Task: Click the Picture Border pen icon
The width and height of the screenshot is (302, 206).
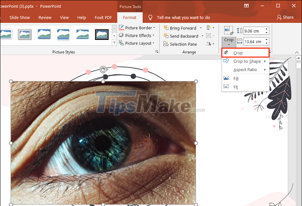Action: [121, 28]
